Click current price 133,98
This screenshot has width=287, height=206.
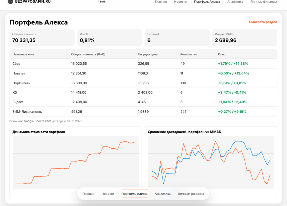pyautogui.click(x=143, y=83)
